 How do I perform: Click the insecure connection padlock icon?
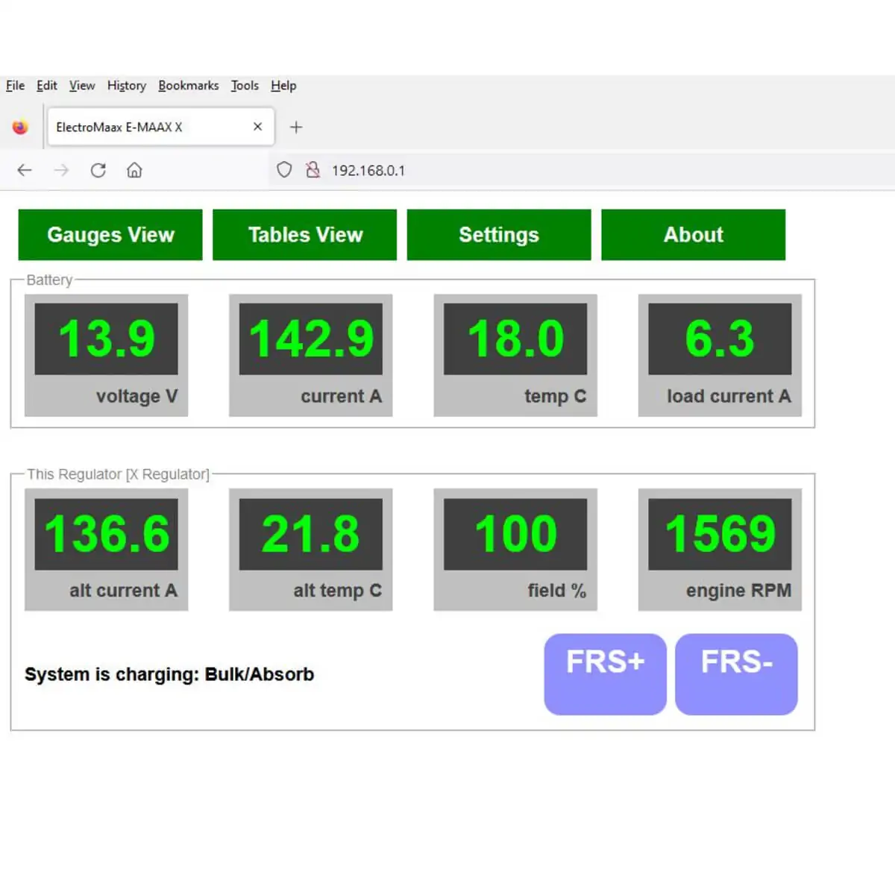(x=313, y=170)
